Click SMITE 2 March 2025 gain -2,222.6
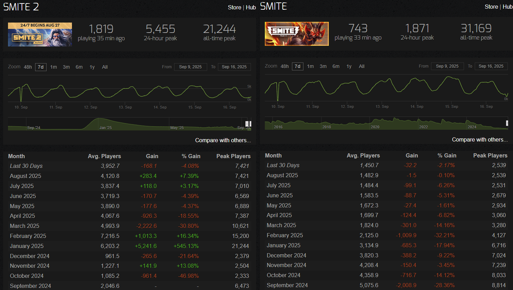This screenshot has height=290, width=513. pos(147,226)
